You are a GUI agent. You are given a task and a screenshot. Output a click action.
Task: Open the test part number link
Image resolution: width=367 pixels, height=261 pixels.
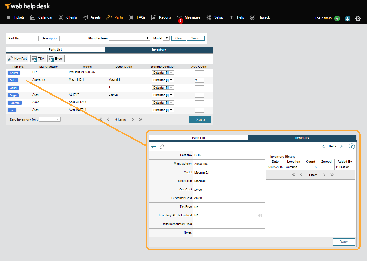point(12,110)
